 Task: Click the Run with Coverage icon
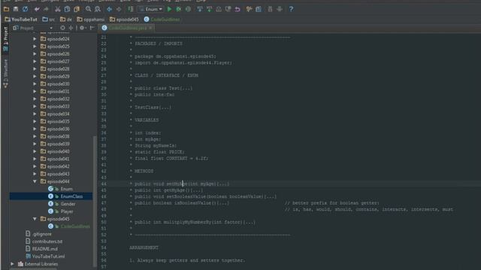coord(188,9)
